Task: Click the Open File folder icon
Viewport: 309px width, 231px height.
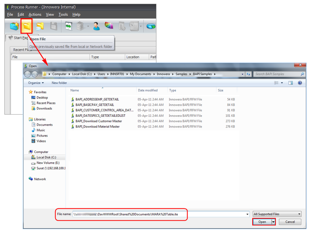Action: point(27,26)
